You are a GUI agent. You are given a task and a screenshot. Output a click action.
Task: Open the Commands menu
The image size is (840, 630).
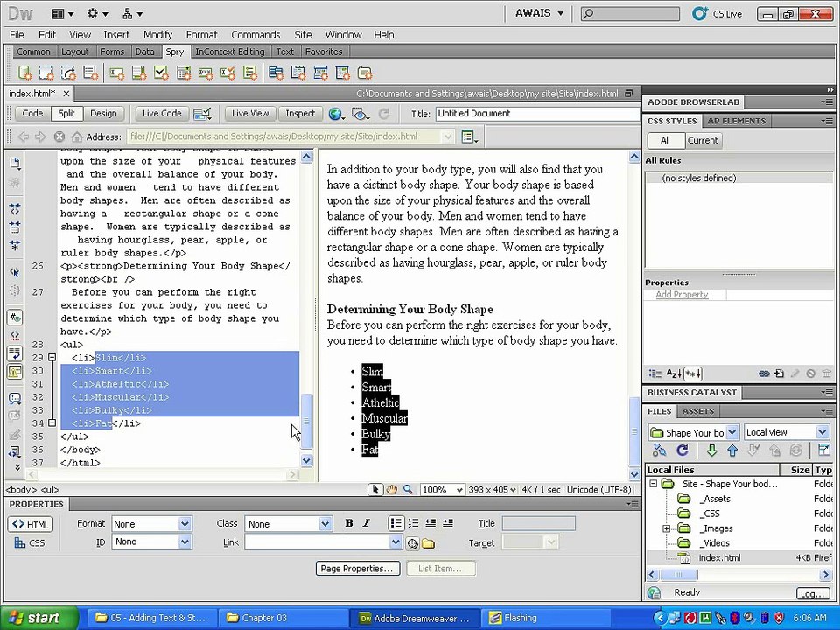255,35
